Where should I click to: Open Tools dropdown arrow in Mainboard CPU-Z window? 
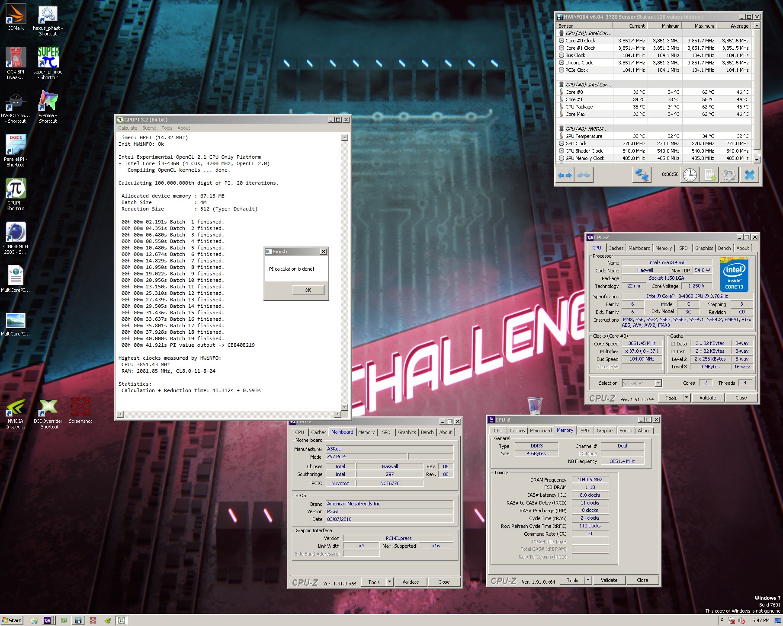click(x=389, y=582)
